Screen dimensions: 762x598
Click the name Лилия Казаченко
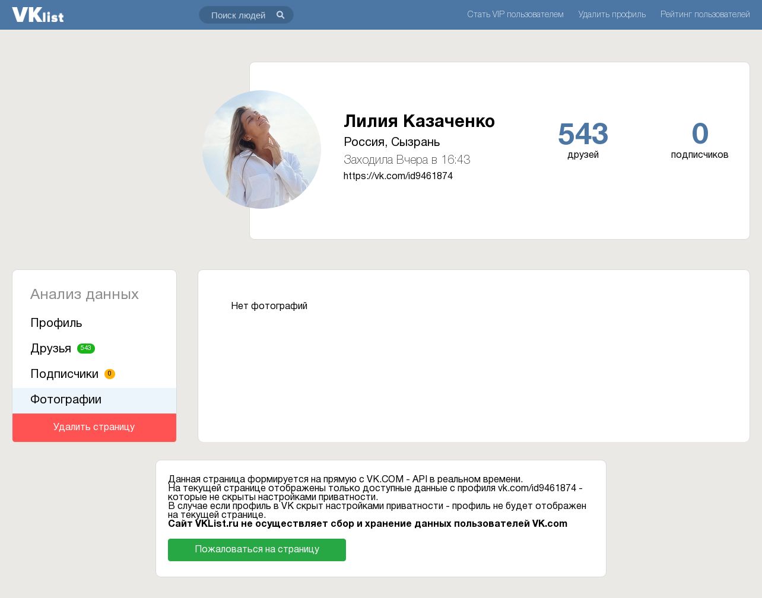(419, 121)
